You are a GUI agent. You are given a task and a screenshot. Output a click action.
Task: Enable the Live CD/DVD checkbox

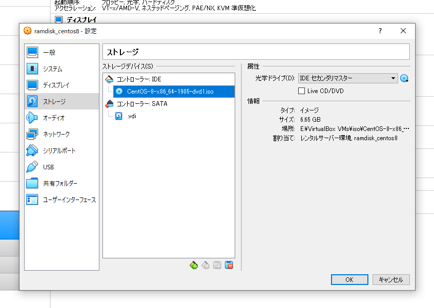click(301, 91)
